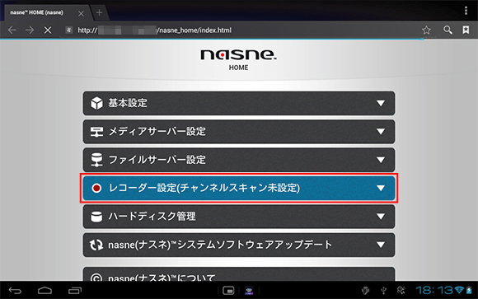Open メディアサーバー設定 section
This screenshot has width=478, height=299.
(x=239, y=132)
